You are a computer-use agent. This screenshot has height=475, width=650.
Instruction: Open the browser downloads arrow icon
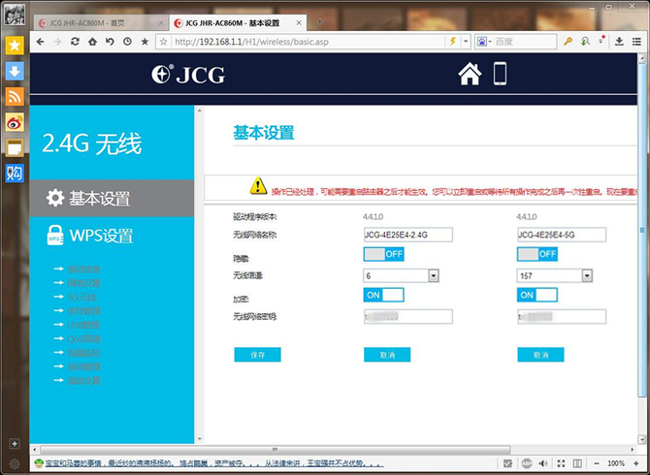point(619,42)
